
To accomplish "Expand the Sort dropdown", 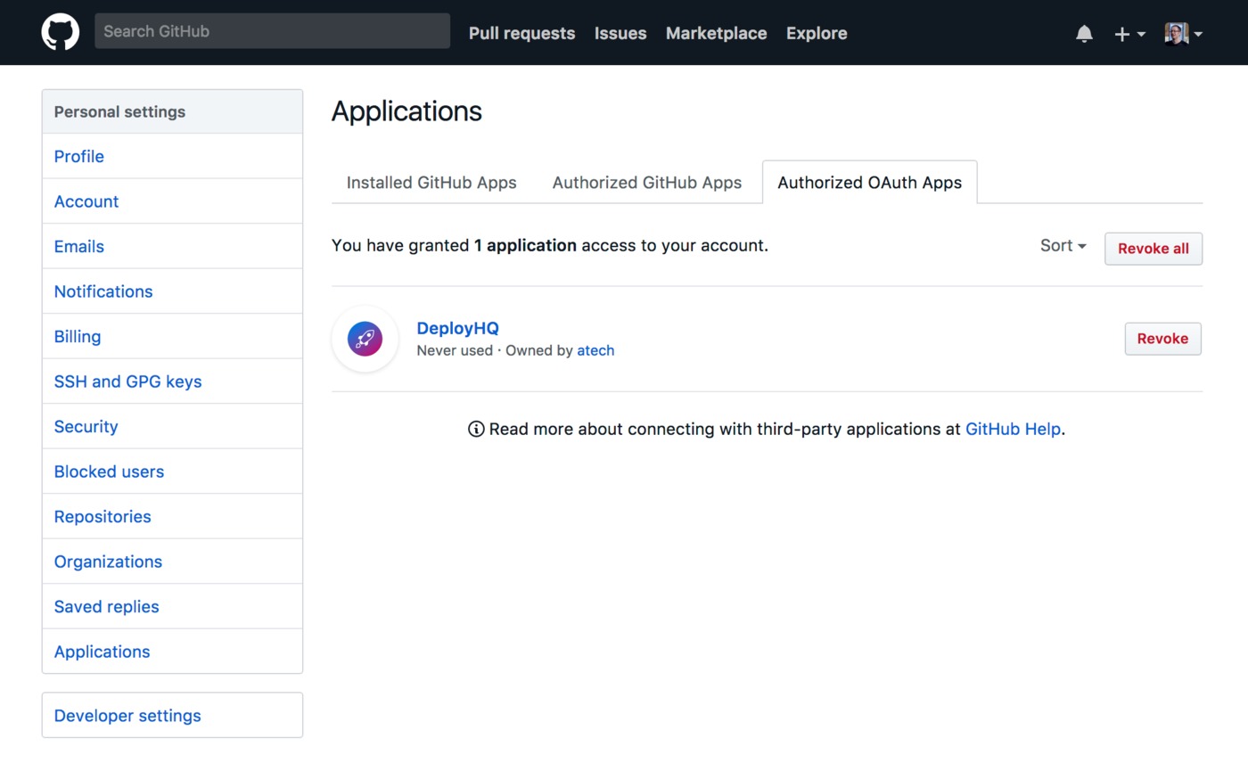I will [1063, 246].
